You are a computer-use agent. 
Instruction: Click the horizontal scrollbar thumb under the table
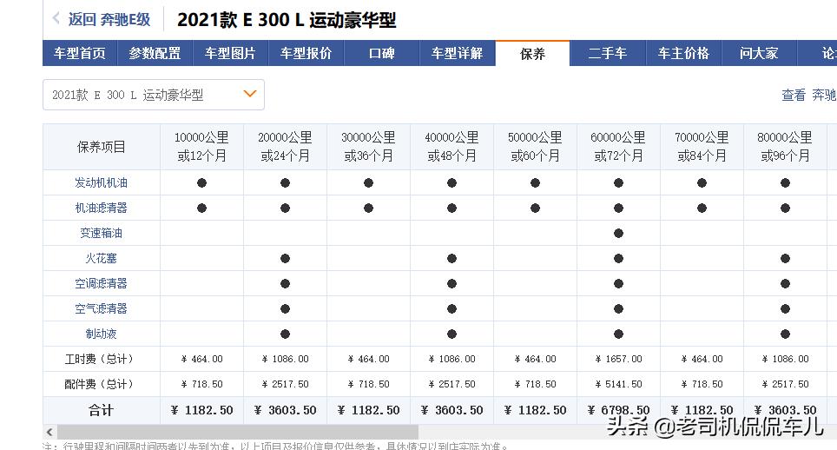[x=236, y=432]
